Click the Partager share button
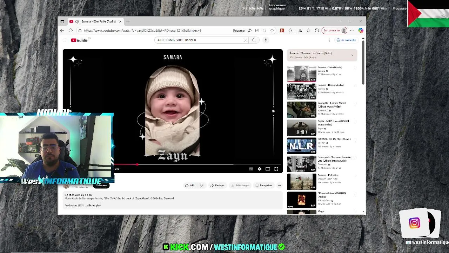This screenshot has height=253, width=449. pyautogui.click(x=217, y=185)
